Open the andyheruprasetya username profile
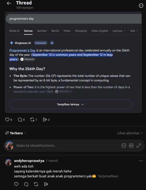The width and height of the screenshot is (146, 190). click(x=29, y=161)
